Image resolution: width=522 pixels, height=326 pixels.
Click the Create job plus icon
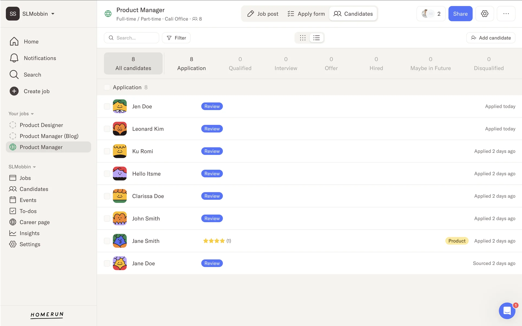pyautogui.click(x=14, y=91)
